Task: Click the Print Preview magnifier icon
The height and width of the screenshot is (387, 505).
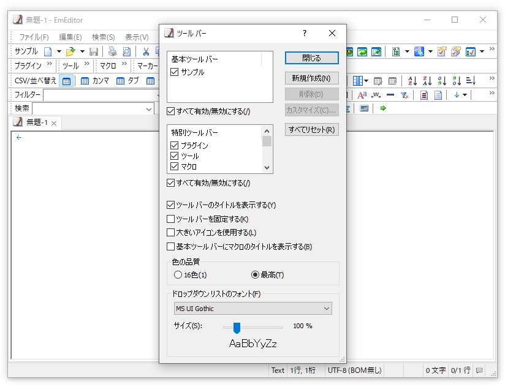Action: 127,51
